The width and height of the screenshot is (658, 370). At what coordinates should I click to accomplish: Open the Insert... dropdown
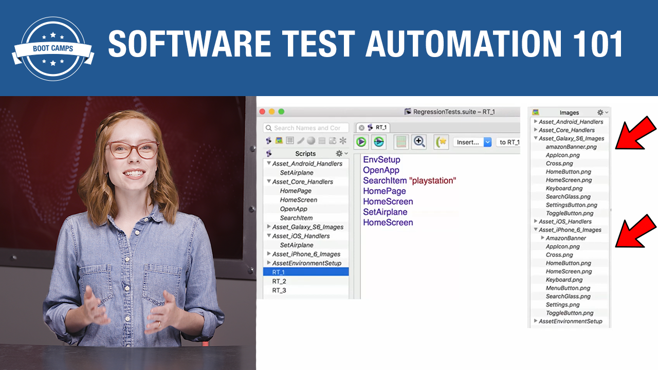[x=473, y=142]
